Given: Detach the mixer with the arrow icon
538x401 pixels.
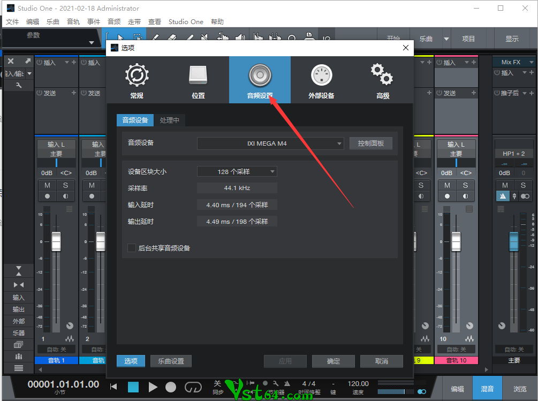Looking at the screenshot, I should (x=27, y=61).
